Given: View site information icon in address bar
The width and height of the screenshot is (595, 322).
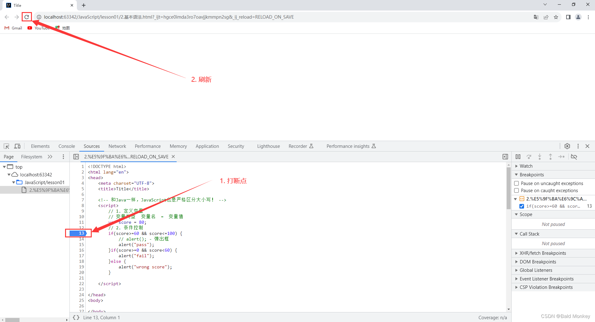Looking at the screenshot, I should (x=39, y=17).
